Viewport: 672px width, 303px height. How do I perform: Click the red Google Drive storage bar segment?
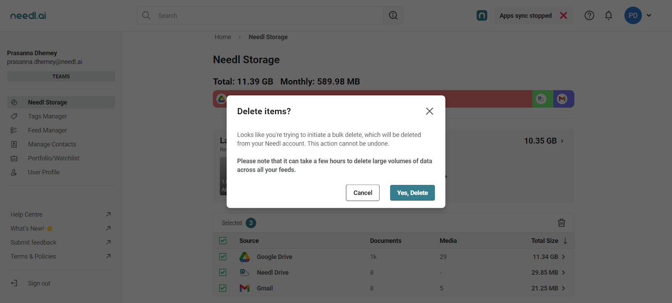373,99
